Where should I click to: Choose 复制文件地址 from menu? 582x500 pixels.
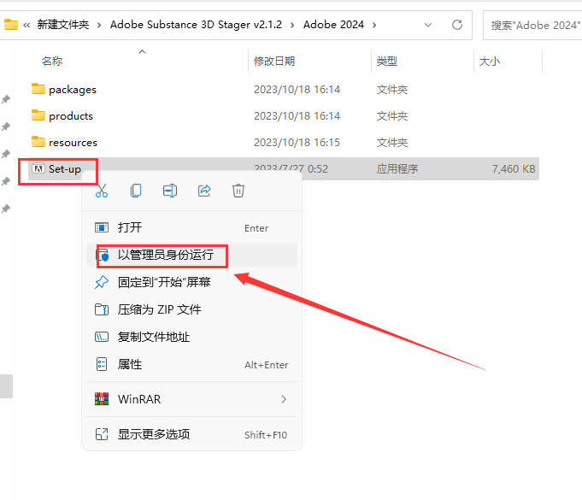[x=191, y=337]
